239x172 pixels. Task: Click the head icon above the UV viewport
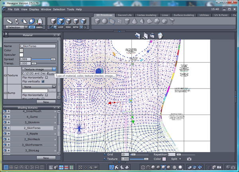160,35
